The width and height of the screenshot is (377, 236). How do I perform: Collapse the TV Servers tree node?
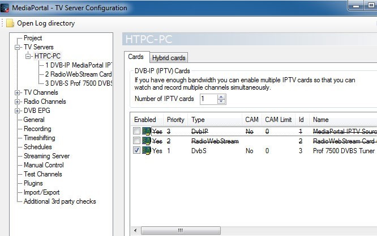click(18, 47)
